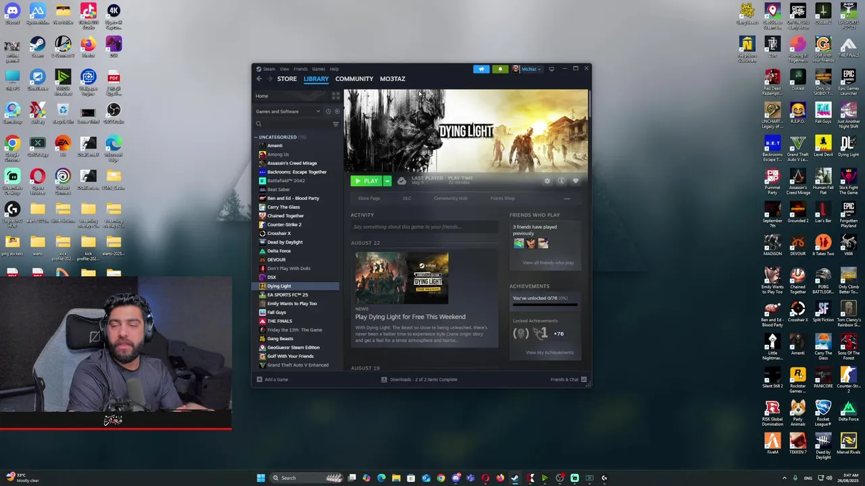The width and height of the screenshot is (865, 486).
Task: Open Friends & Chat
Action: [x=568, y=379]
